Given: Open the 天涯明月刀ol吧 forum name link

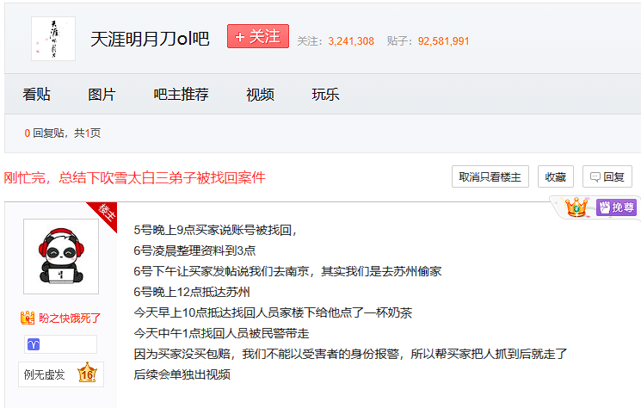Looking at the screenshot, I should pyautogui.click(x=150, y=40).
